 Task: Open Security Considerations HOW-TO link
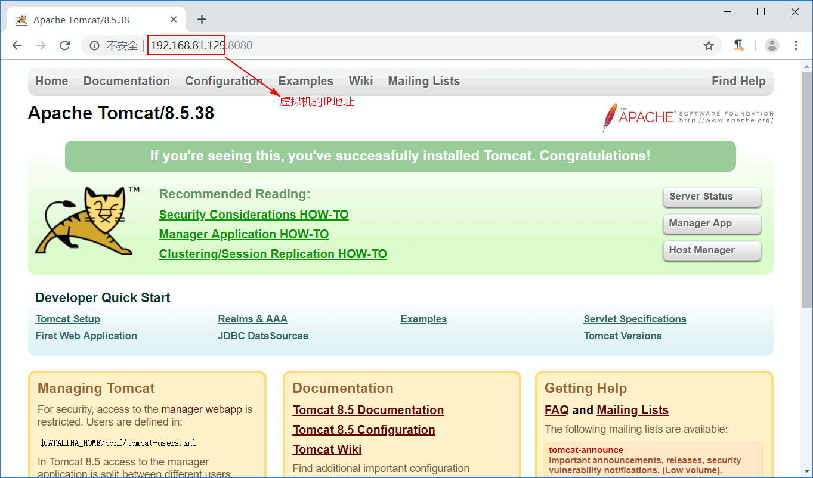point(254,215)
